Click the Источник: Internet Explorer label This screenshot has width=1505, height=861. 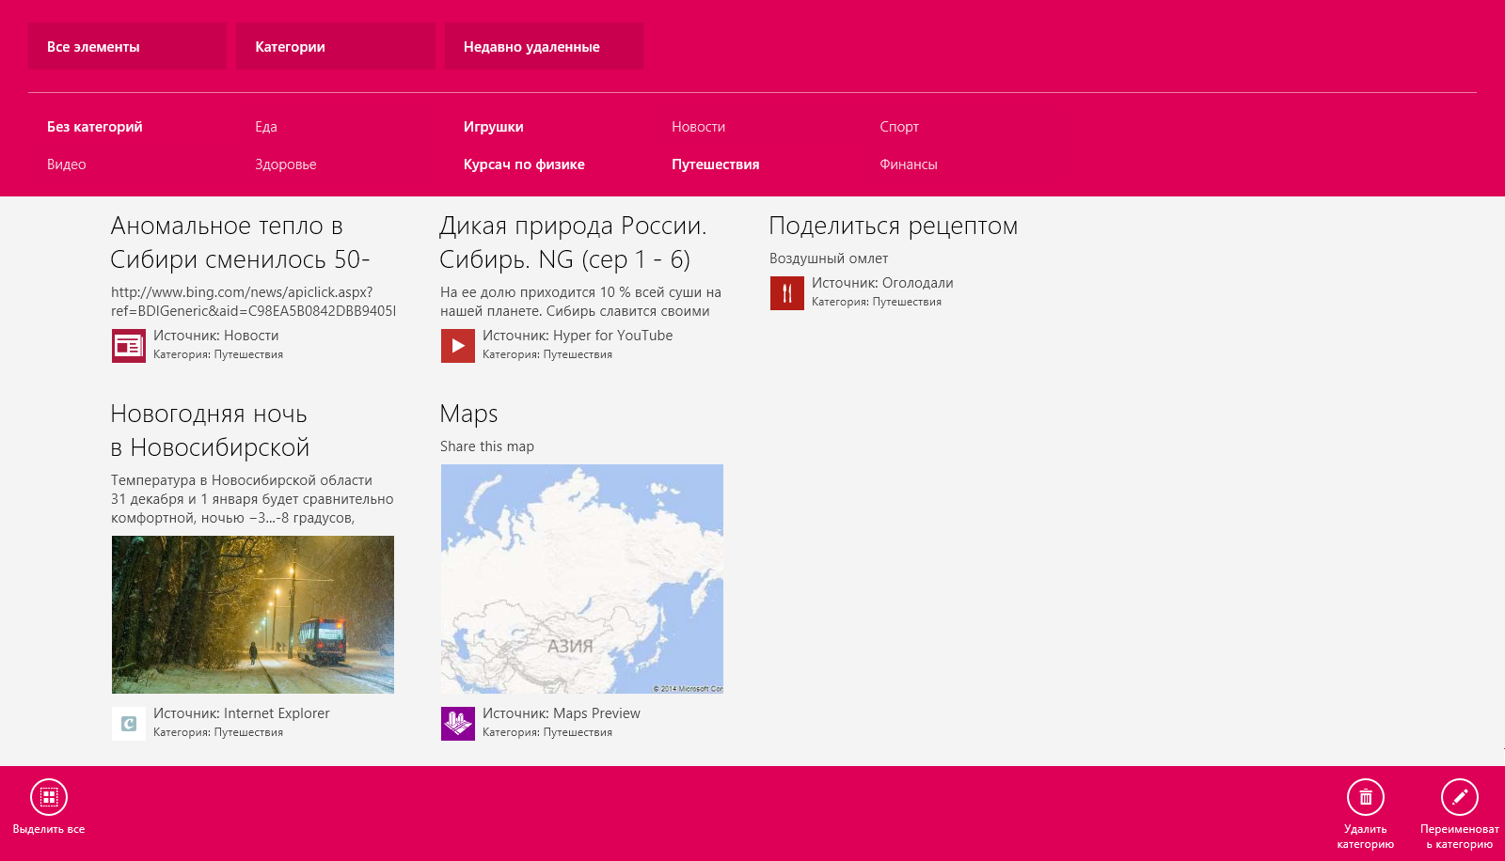pos(242,713)
